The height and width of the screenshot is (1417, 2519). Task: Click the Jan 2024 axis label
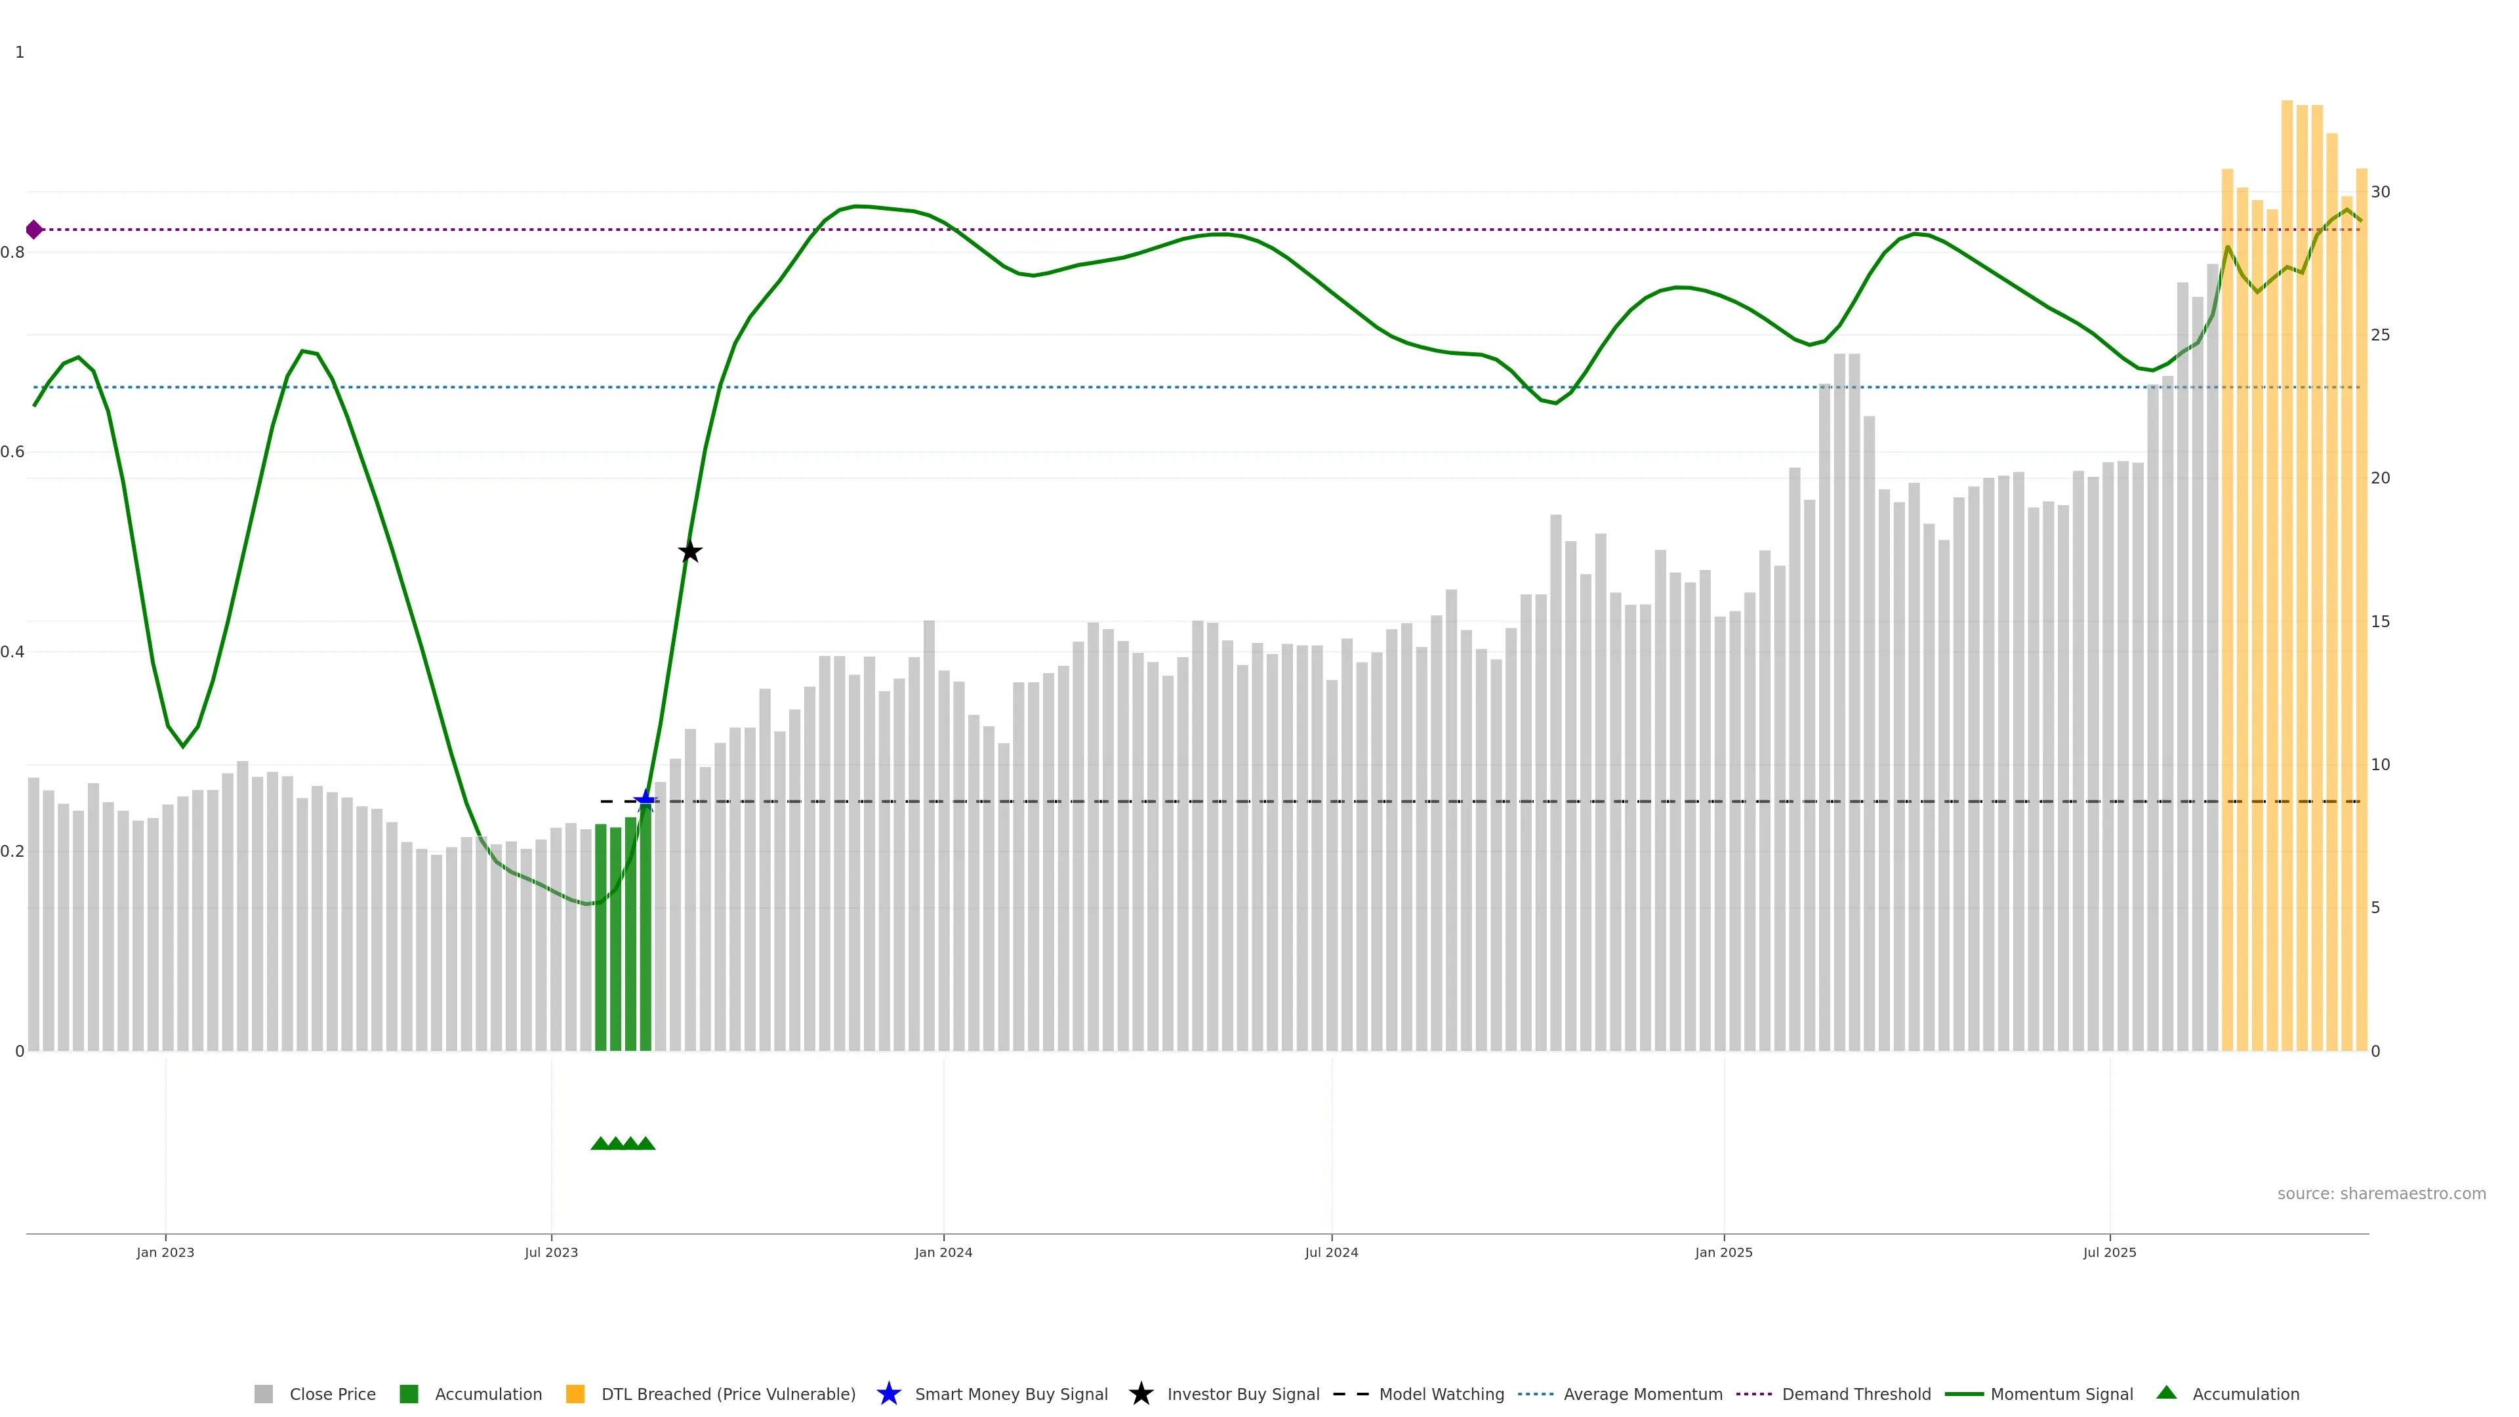tap(943, 1253)
